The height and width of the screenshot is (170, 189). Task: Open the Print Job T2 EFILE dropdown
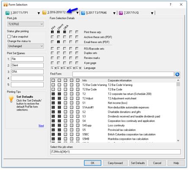click(26, 24)
